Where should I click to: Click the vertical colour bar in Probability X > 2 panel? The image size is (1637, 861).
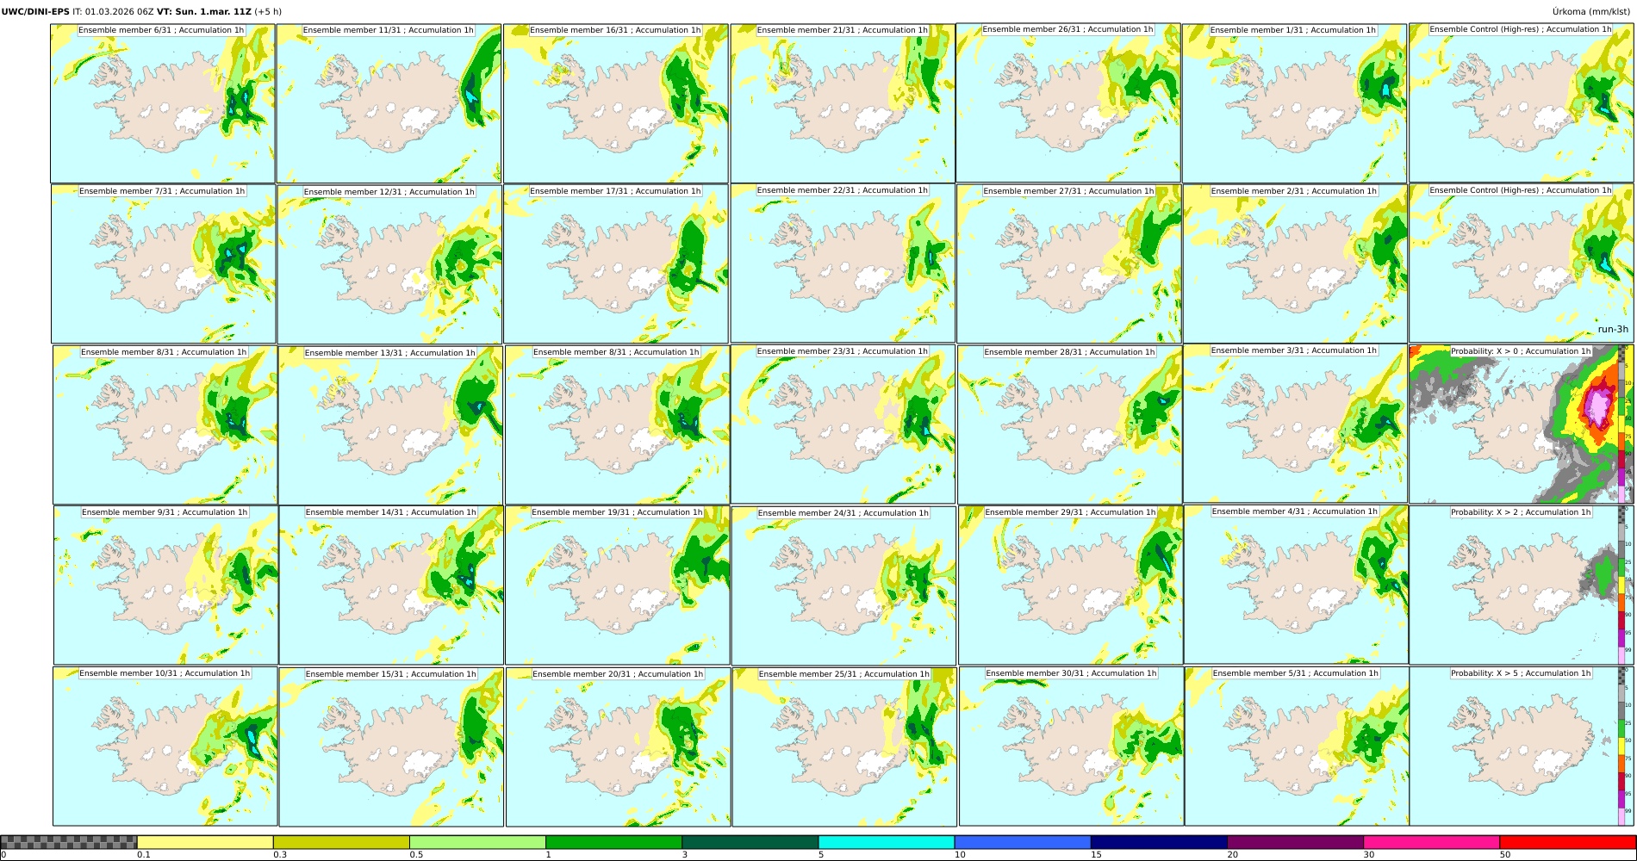click(x=1622, y=585)
